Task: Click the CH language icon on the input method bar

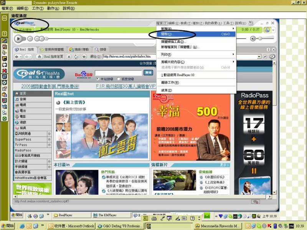Action: 146,218
